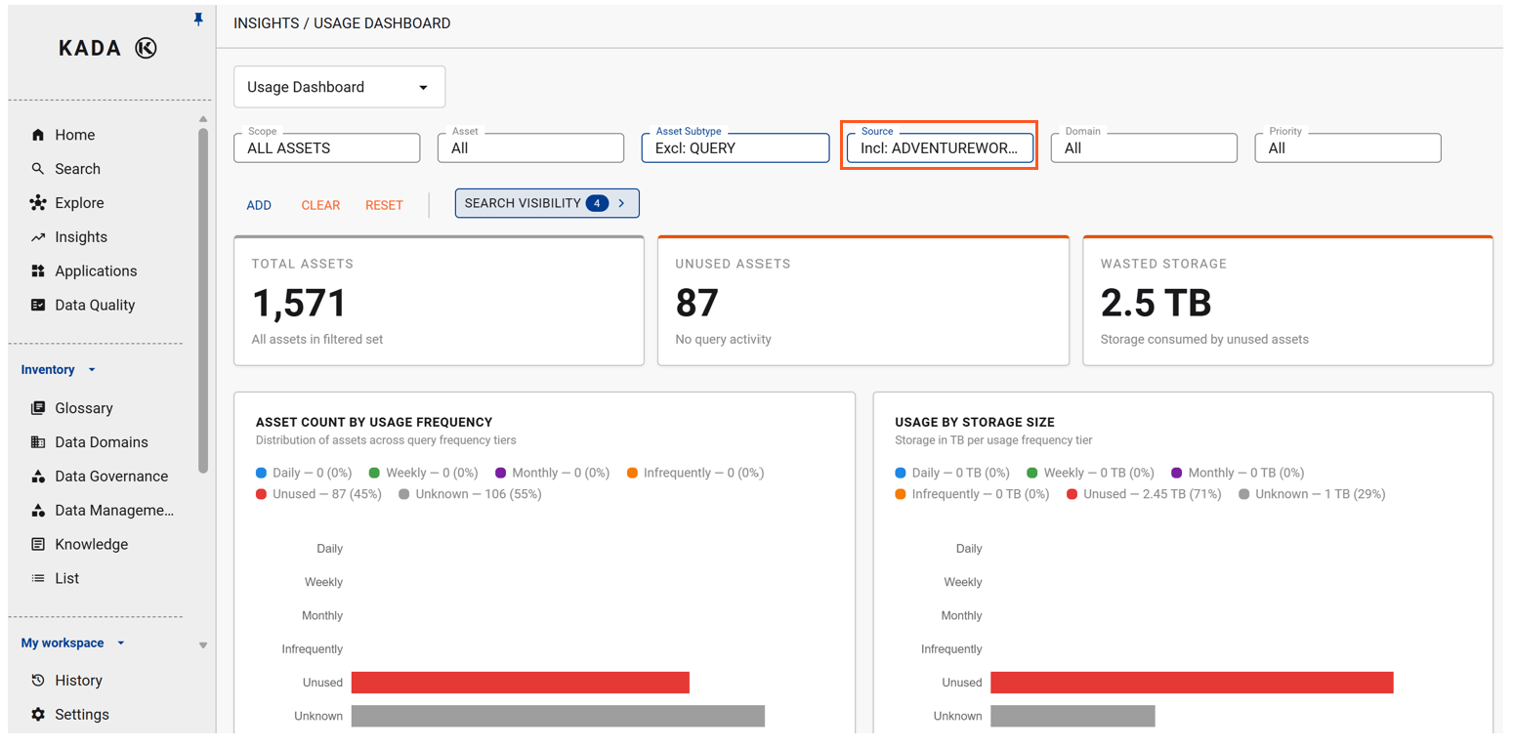
Task: Click the Settings gear icon
Action: coord(38,715)
